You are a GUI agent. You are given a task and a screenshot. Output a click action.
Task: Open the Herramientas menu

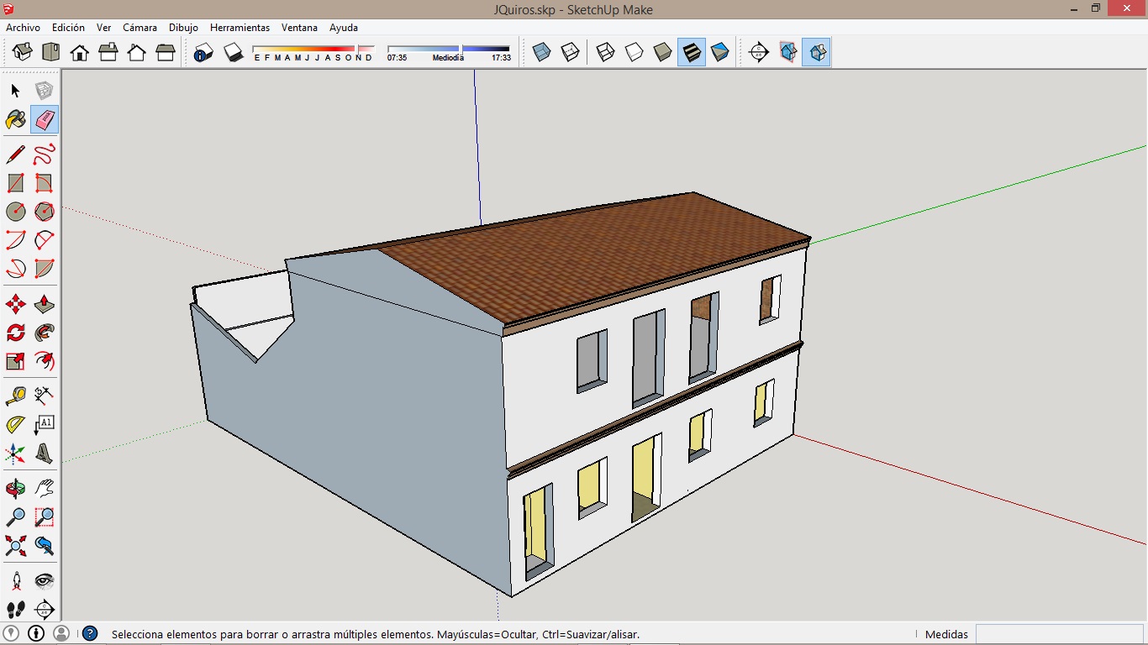[240, 28]
